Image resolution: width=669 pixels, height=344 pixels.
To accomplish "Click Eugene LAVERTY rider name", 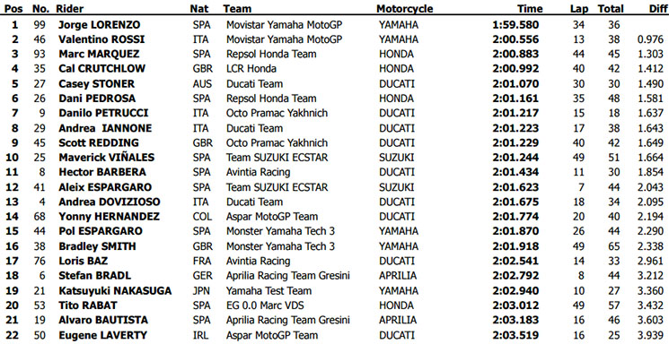I will click(102, 335).
